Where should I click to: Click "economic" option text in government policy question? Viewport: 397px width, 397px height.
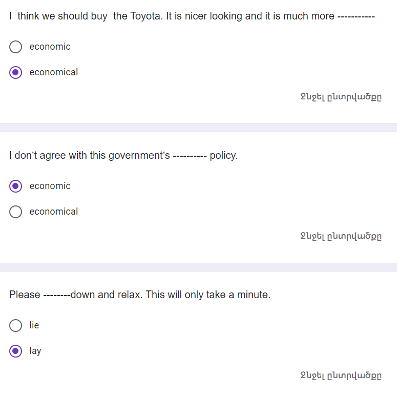point(50,186)
